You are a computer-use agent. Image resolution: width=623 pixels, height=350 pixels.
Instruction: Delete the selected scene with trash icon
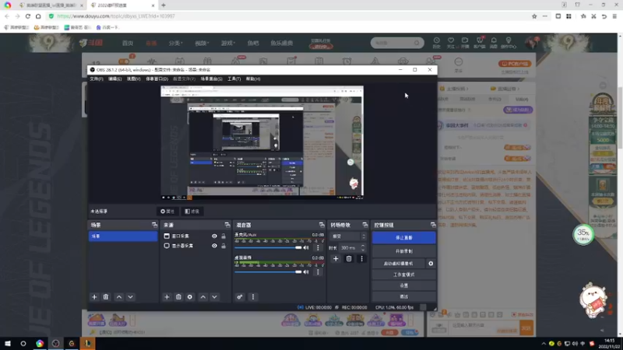(106, 297)
